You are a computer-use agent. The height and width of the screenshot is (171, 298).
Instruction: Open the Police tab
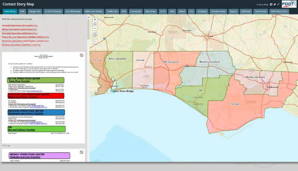pos(182,11)
